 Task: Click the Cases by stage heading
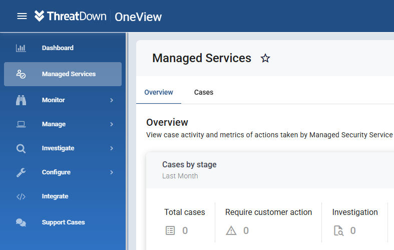189,164
